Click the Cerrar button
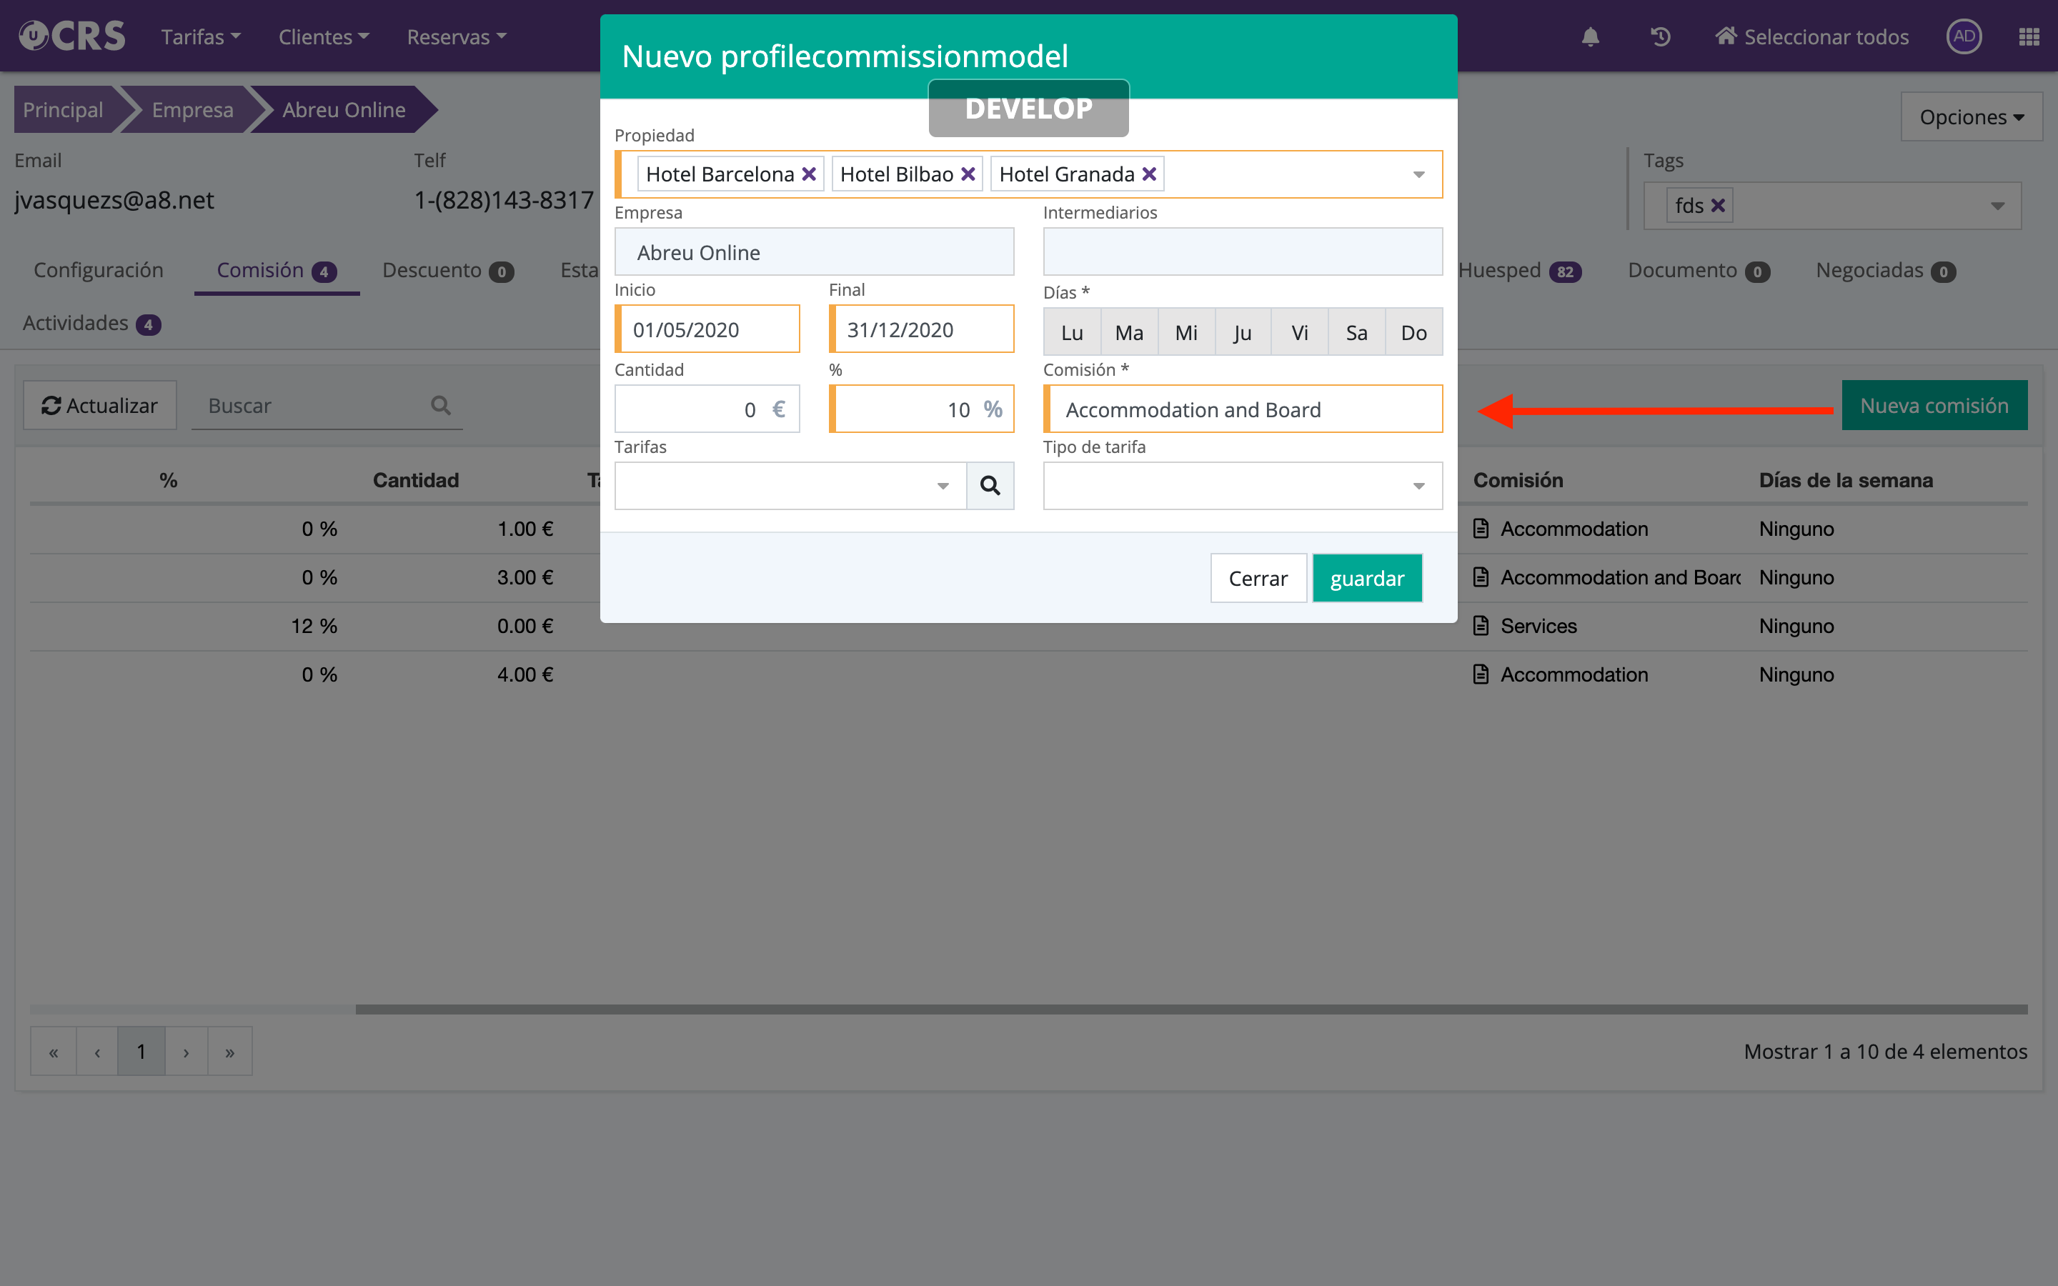This screenshot has width=2058, height=1286. pyautogui.click(x=1258, y=579)
